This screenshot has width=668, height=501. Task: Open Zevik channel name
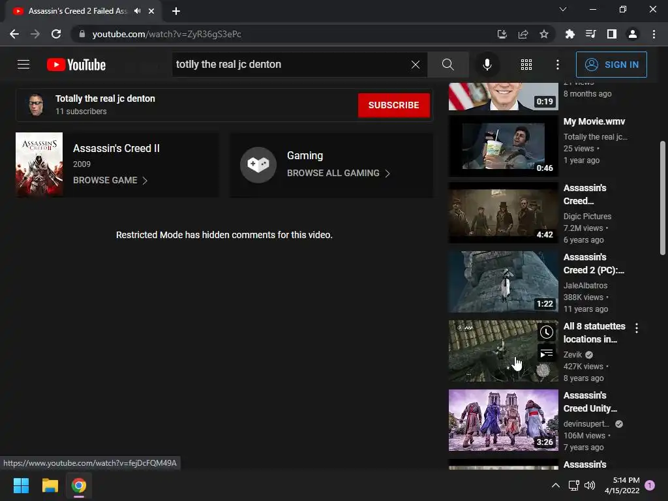[x=573, y=354]
